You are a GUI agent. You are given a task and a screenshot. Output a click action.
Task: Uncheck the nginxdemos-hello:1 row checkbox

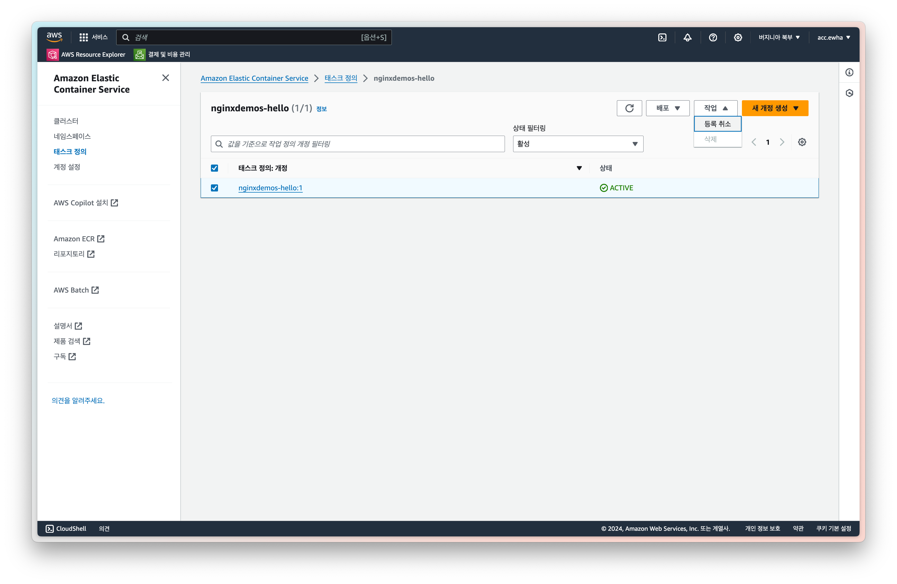click(214, 188)
